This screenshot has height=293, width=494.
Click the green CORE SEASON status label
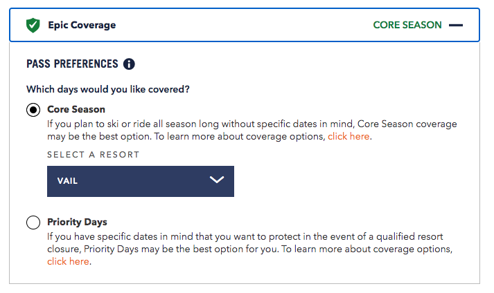coord(407,26)
